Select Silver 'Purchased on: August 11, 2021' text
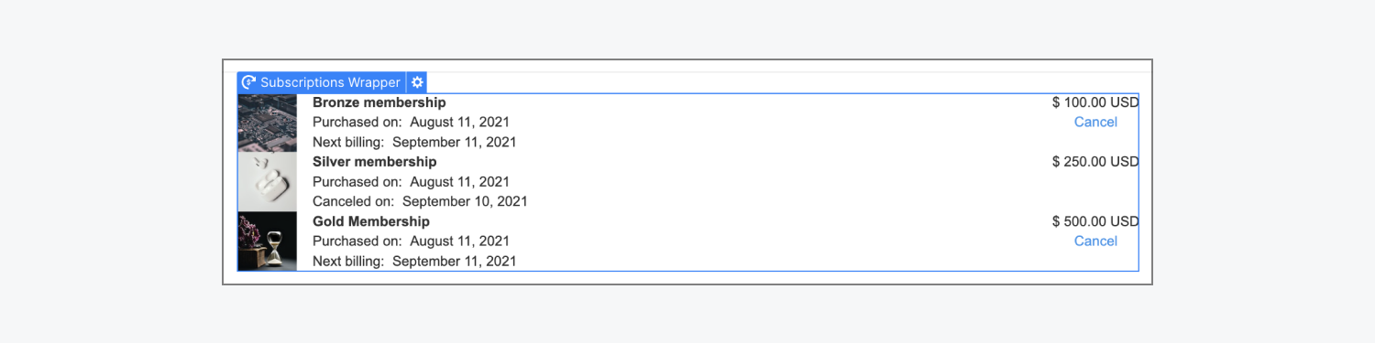 411,182
